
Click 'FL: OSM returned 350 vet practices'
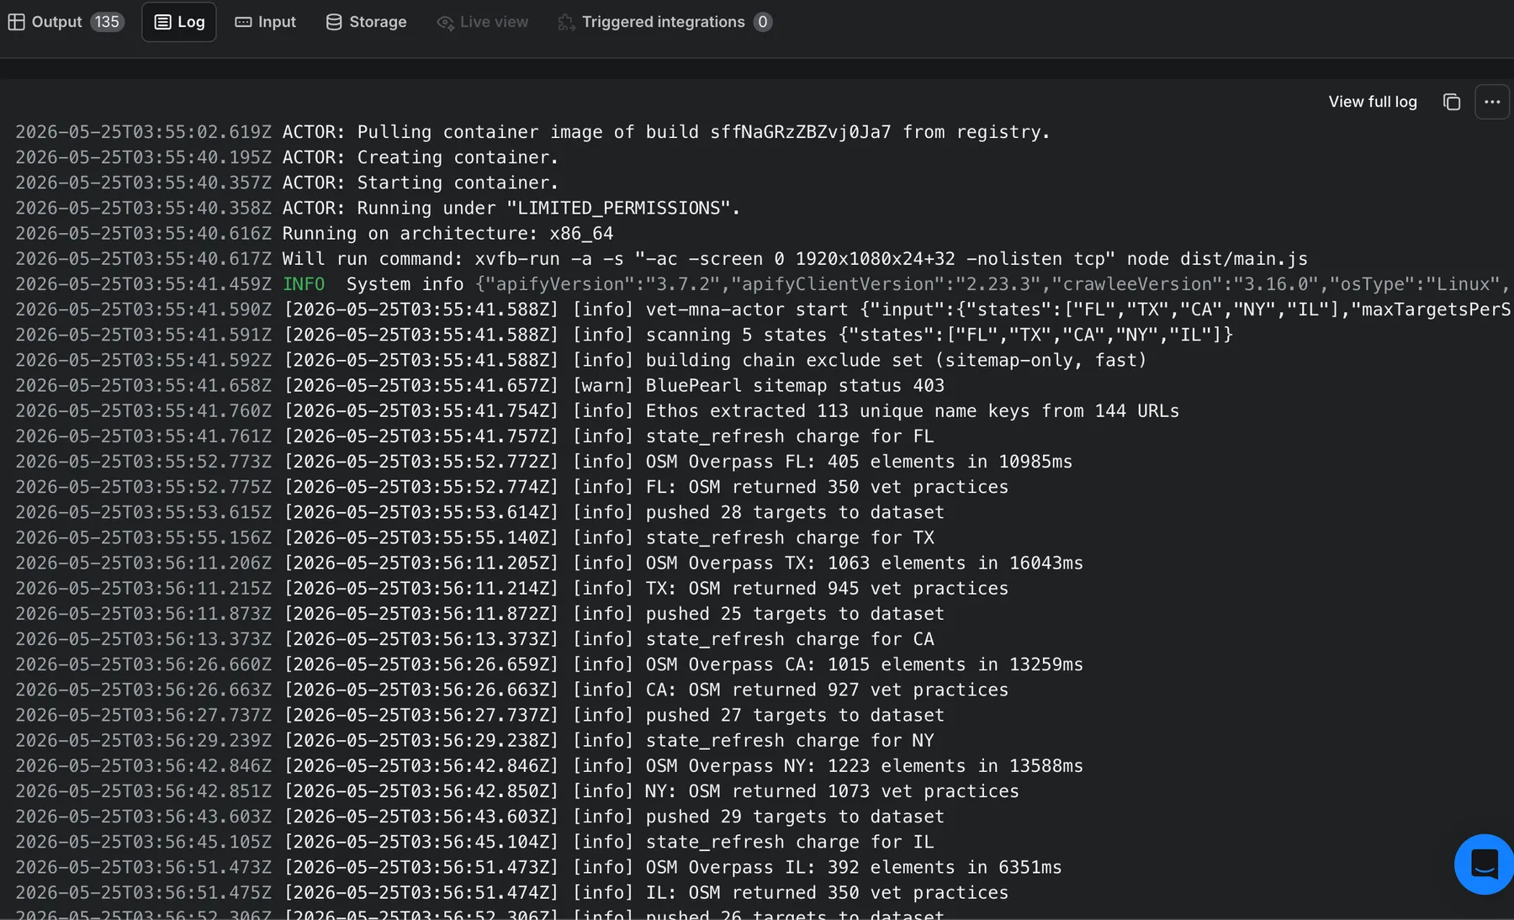pyautogui.click(x=511, y=486)
